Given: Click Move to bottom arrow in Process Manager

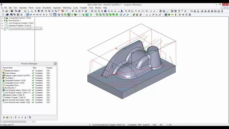Looking at the screenshot, I should click(25, 118).
